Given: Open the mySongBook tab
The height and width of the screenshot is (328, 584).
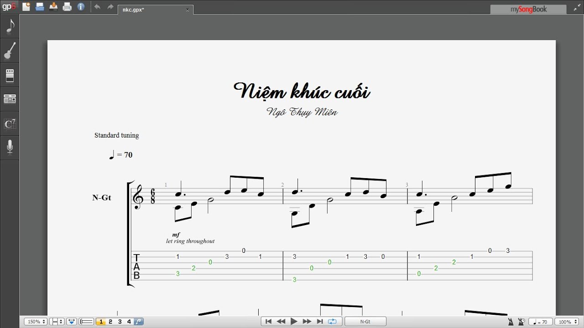Looking at the screenshot, I should 528,9.
